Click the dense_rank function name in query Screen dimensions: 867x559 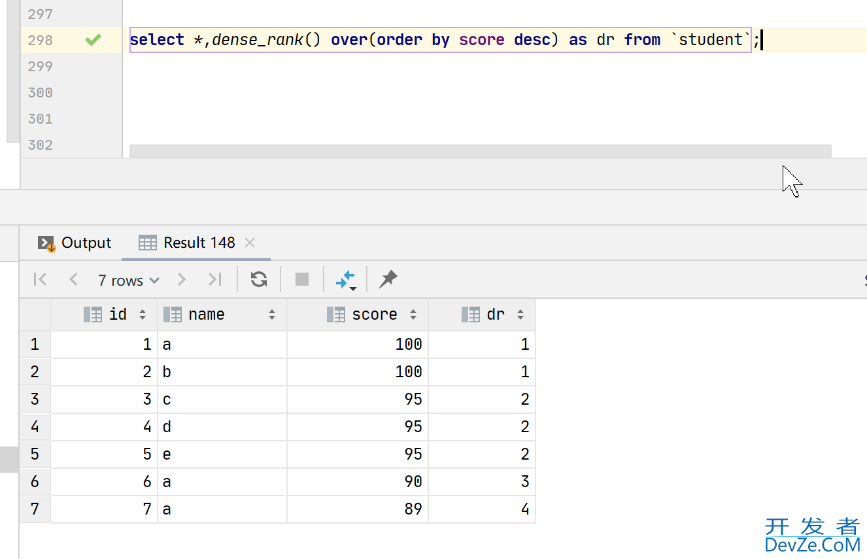[258, 40]
